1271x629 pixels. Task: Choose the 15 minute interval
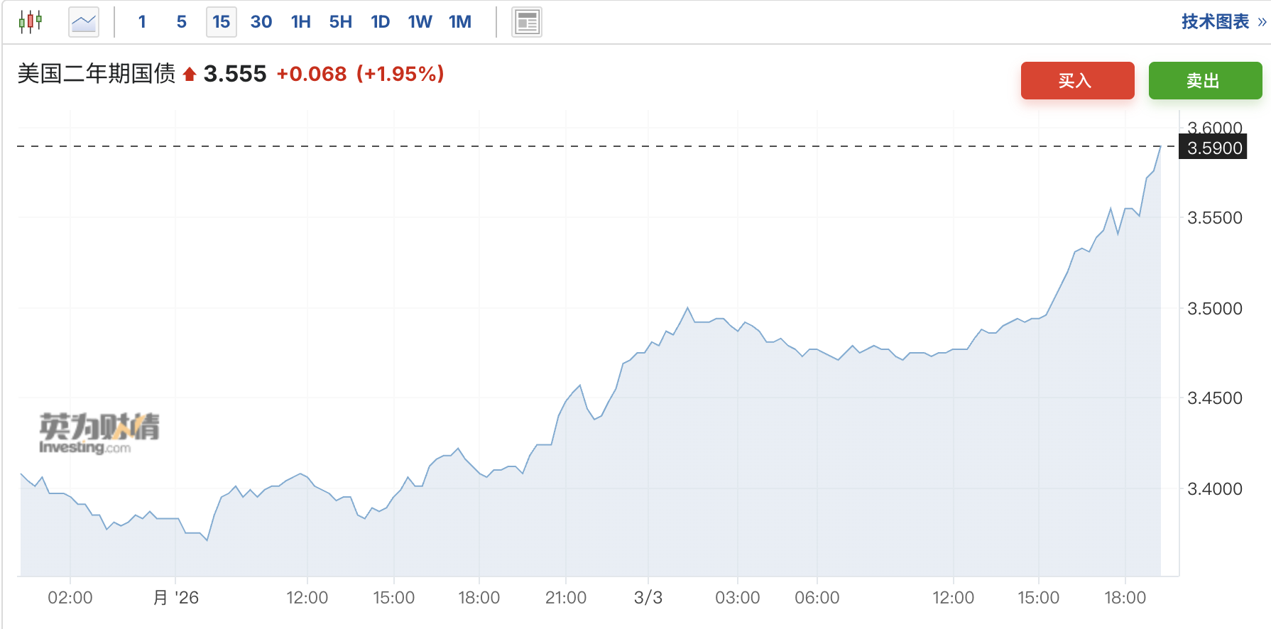pyautogui.click(x=222, y=22)
